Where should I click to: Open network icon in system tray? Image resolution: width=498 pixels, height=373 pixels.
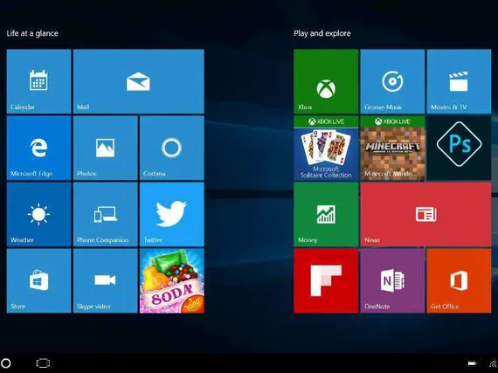tap(494, 363)
